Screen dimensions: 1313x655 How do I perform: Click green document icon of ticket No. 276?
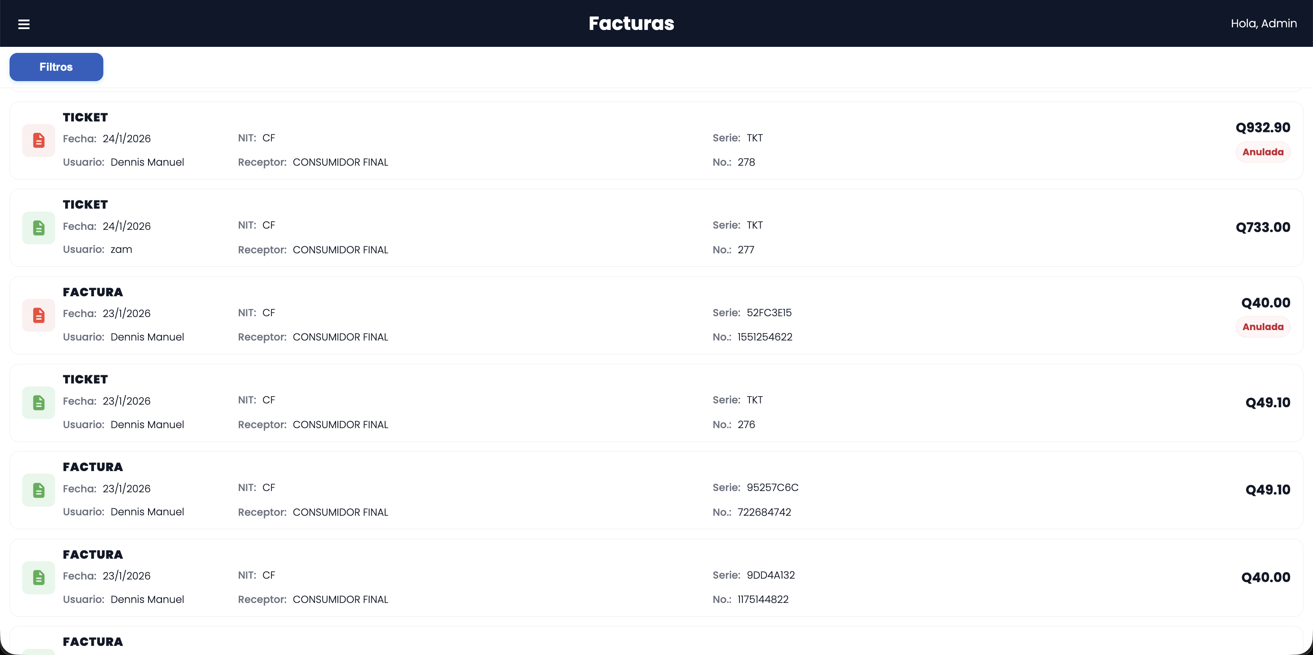39,403
